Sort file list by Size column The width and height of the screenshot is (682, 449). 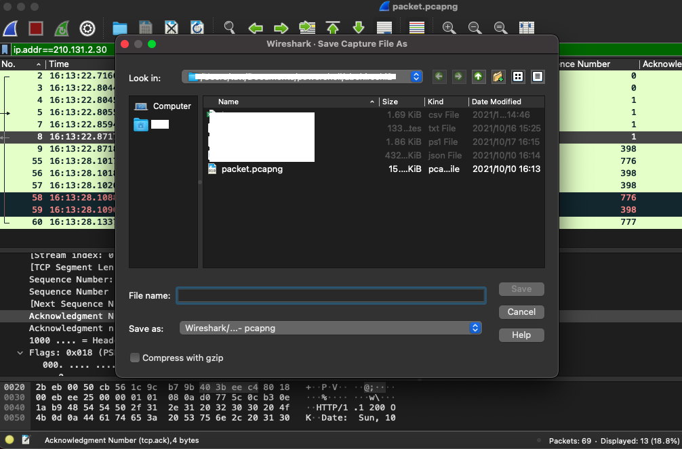402,102
